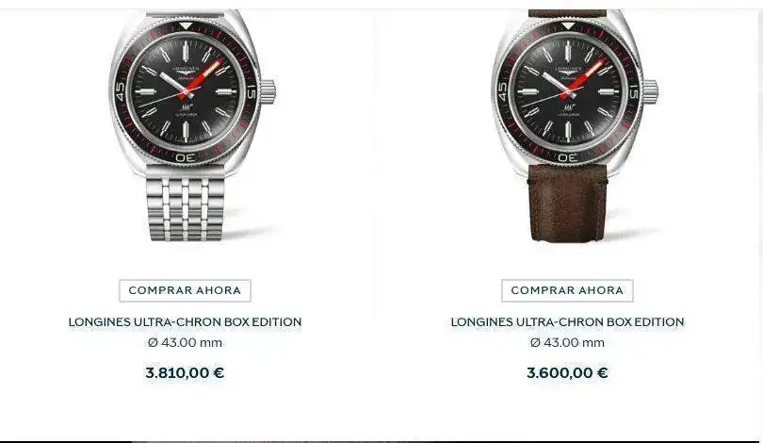Open the Longines Ultra-Chron Box Edition title above 3.810,00 €
763x443 pixels.
pos(185,322)
